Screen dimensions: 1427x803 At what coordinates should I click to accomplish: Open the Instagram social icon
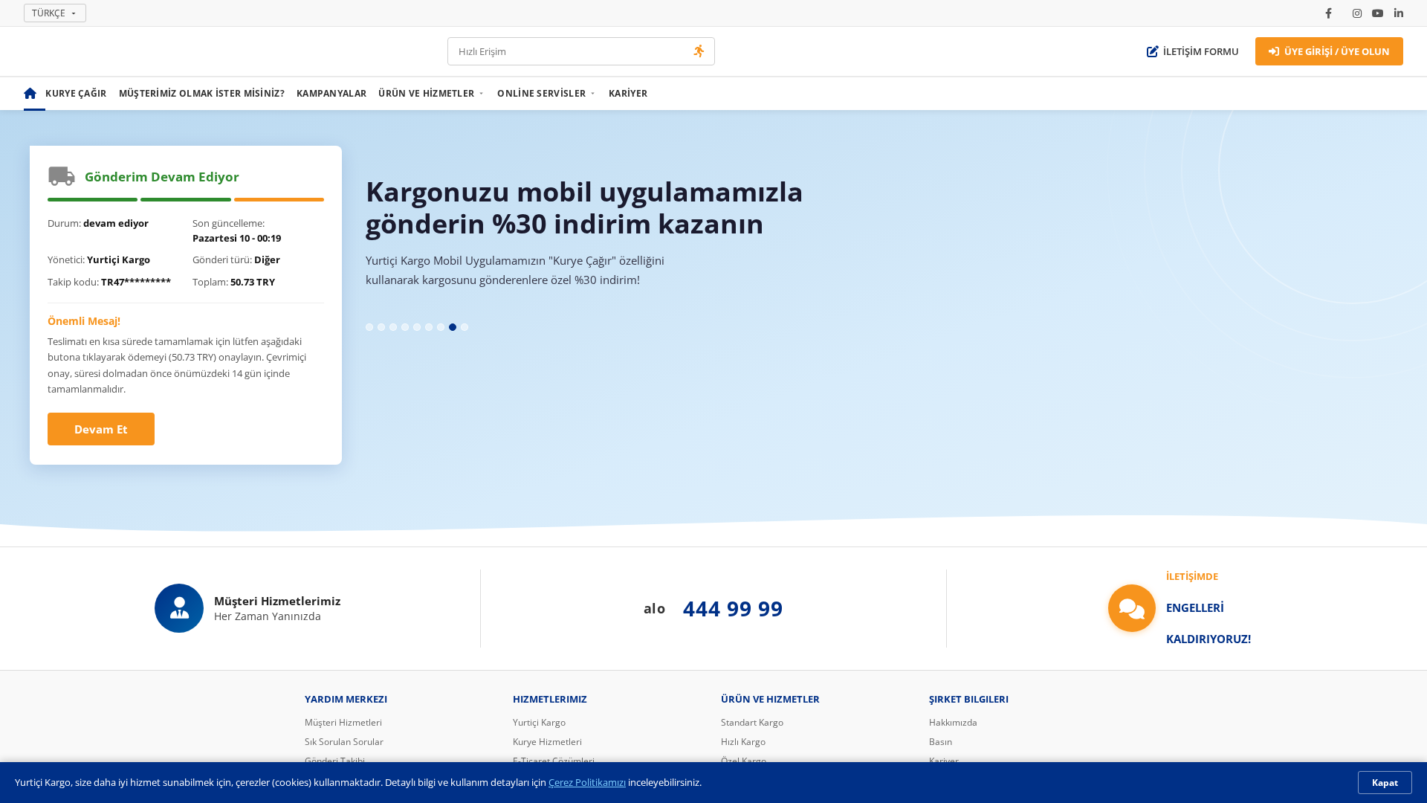click(1357, 13)
